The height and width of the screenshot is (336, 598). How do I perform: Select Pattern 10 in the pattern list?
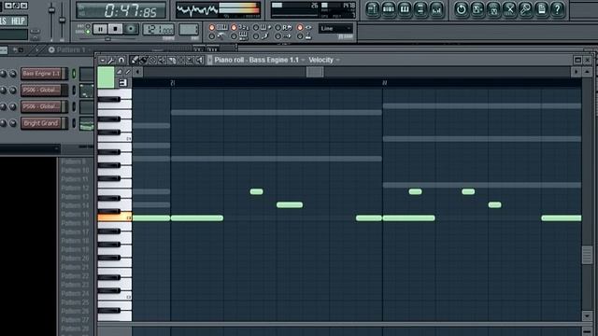pos(75,170)
